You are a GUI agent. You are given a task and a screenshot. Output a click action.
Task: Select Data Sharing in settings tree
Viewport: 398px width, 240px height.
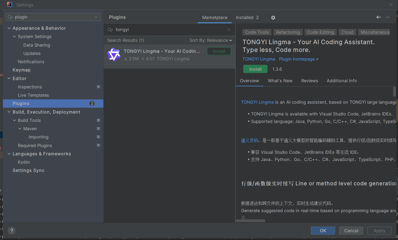click(37, 45)
